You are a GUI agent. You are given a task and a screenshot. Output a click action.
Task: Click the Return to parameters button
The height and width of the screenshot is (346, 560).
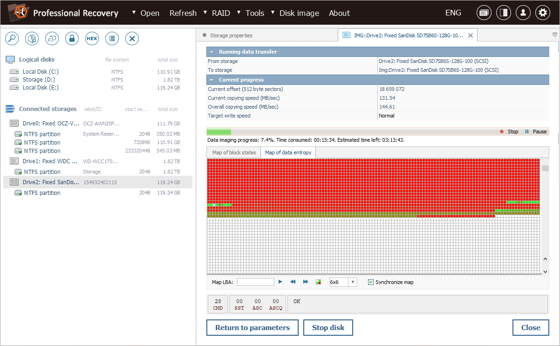pos(253,328)
